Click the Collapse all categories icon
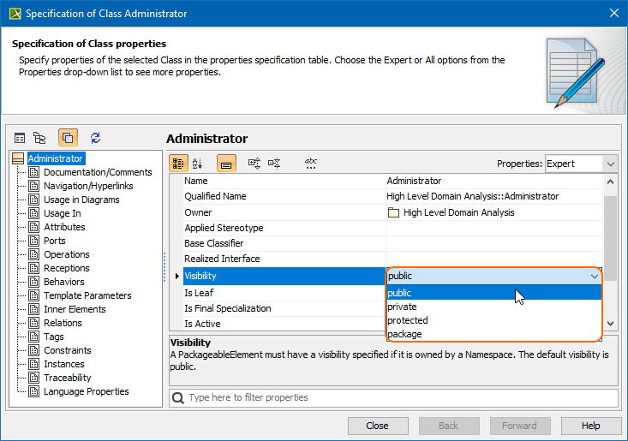The width and height of the screenshot is (628, 441). tap(274, 163)
